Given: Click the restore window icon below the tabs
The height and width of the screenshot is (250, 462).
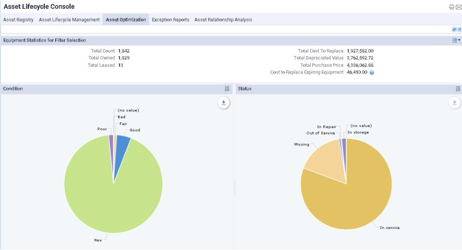Looking at the screenshot, I should [x=454, y=29].
